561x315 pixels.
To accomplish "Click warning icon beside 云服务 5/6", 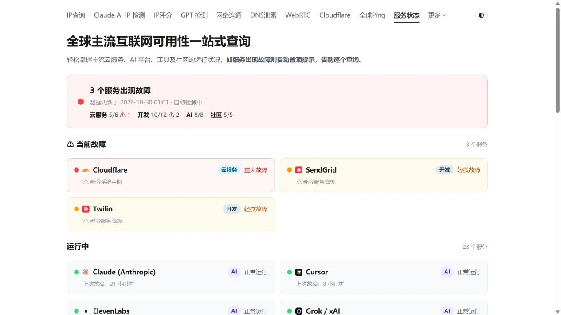I will 123,115.
